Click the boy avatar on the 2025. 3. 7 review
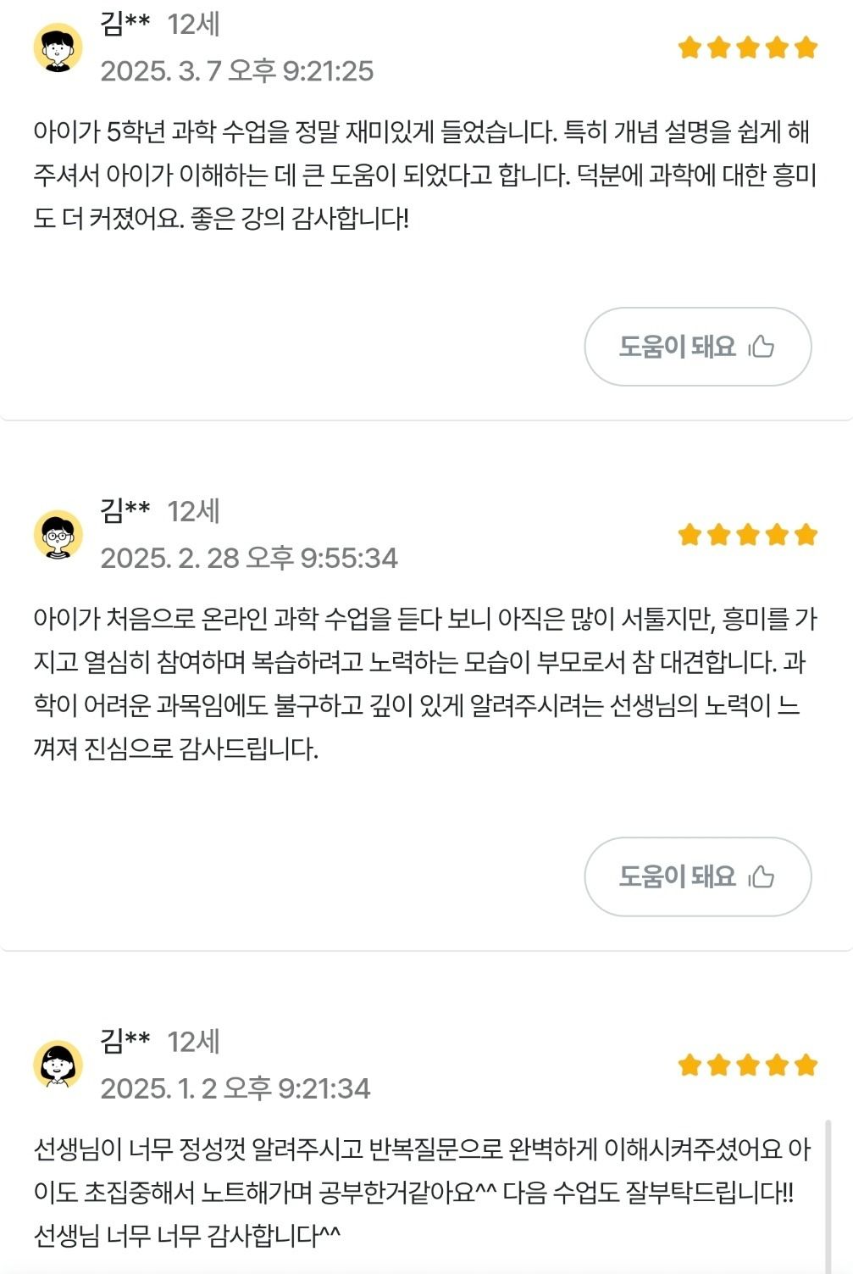Image resolution: width=853 pixels, height=1274 pixels. 58,47
